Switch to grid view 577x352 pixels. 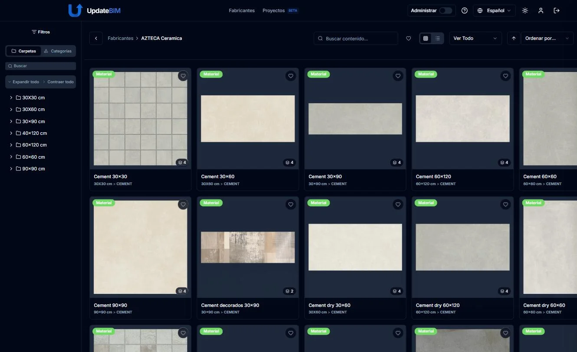pos(426,39)
